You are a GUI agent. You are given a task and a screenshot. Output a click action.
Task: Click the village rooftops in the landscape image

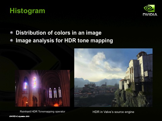click(97, 90)
